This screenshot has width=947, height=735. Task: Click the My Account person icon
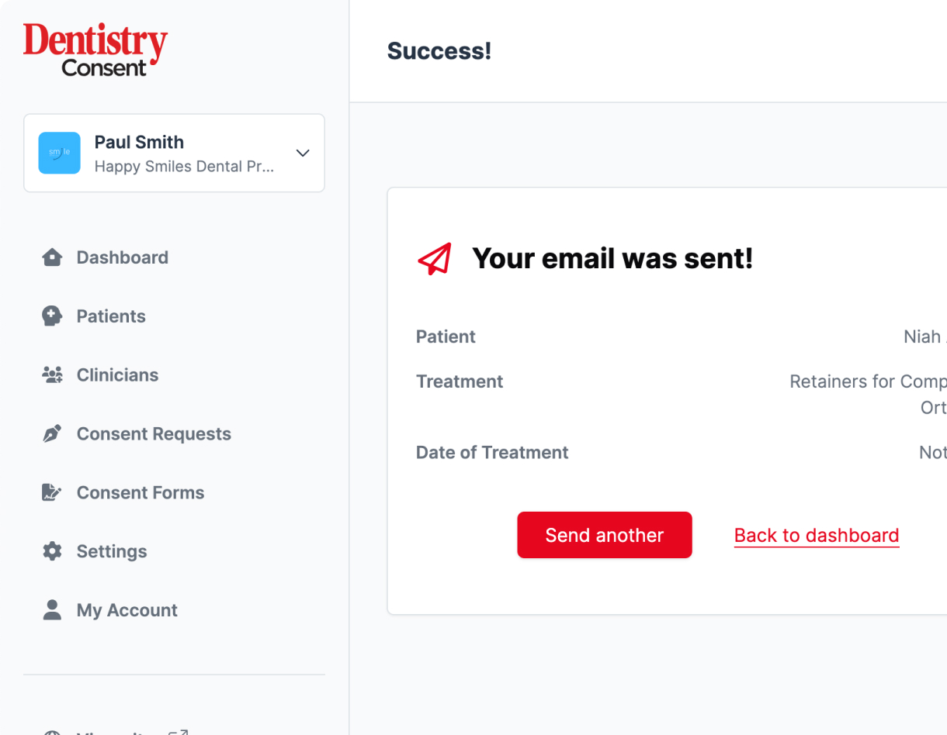click(52, 610)
